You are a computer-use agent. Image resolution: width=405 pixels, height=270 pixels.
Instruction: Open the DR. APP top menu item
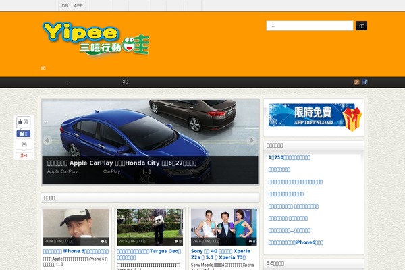coord(72,5)
